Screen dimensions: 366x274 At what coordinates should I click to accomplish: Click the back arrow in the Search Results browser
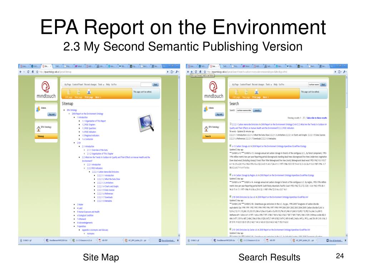(x=188, y=72)
